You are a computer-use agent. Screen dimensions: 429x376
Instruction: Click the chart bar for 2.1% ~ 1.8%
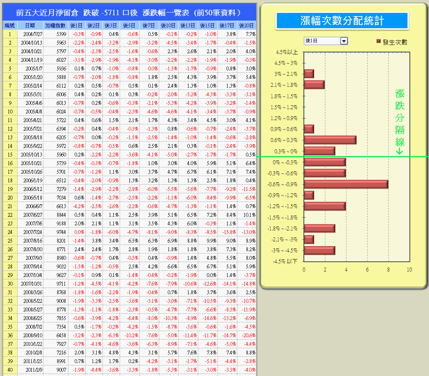tap(314, 85)
